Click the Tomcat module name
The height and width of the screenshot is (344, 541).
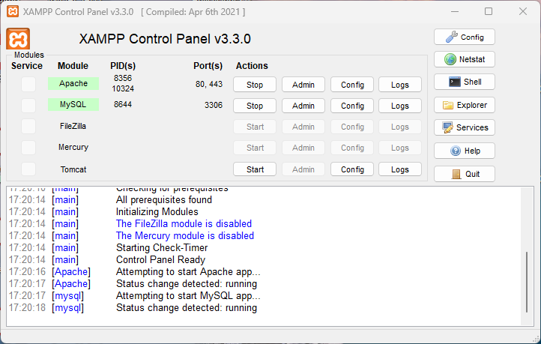(x=73, y=169)
